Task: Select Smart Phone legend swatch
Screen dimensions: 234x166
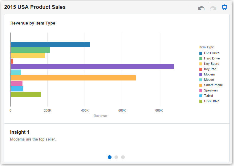Action: pos(201,85)
